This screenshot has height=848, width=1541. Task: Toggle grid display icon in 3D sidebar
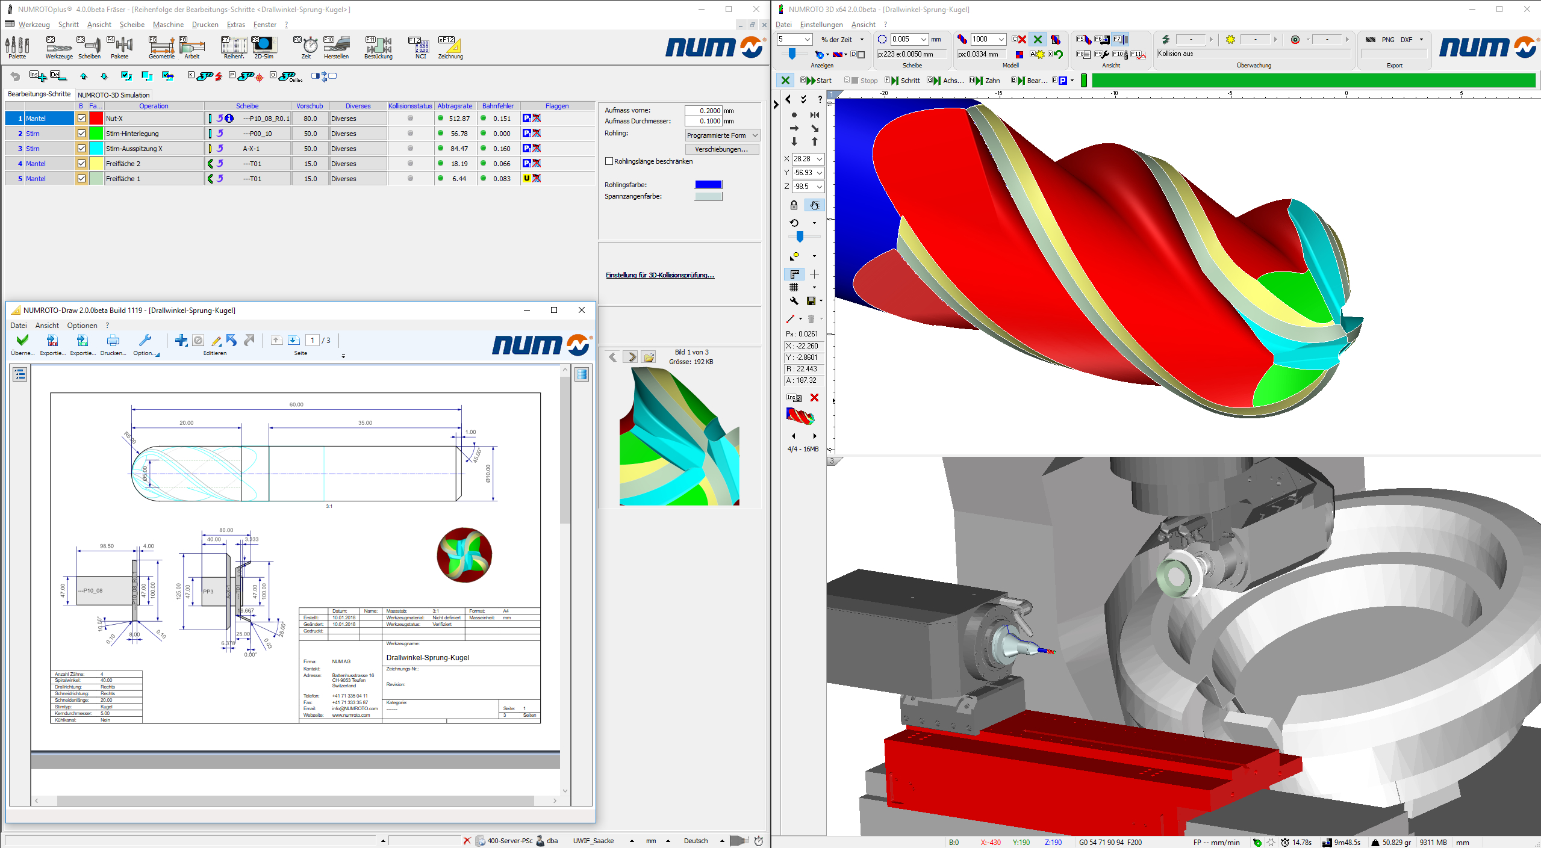click(794, 288)
